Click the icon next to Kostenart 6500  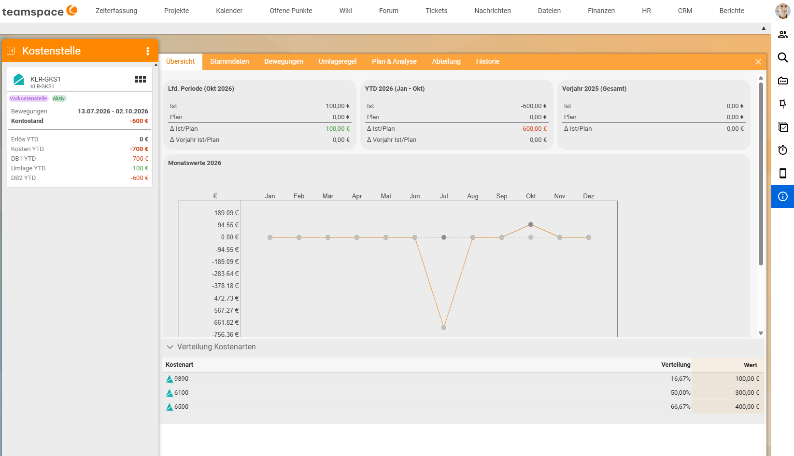coord(170,407)
